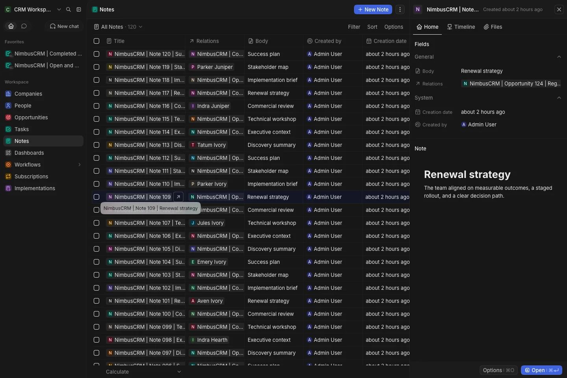Open the Implementations sidebar item
Screen dimensions: 567x378
[x=43, y=188]
